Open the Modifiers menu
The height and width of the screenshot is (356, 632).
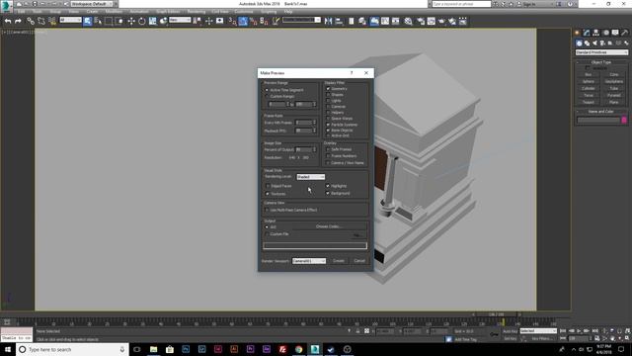tap(114, 12)
